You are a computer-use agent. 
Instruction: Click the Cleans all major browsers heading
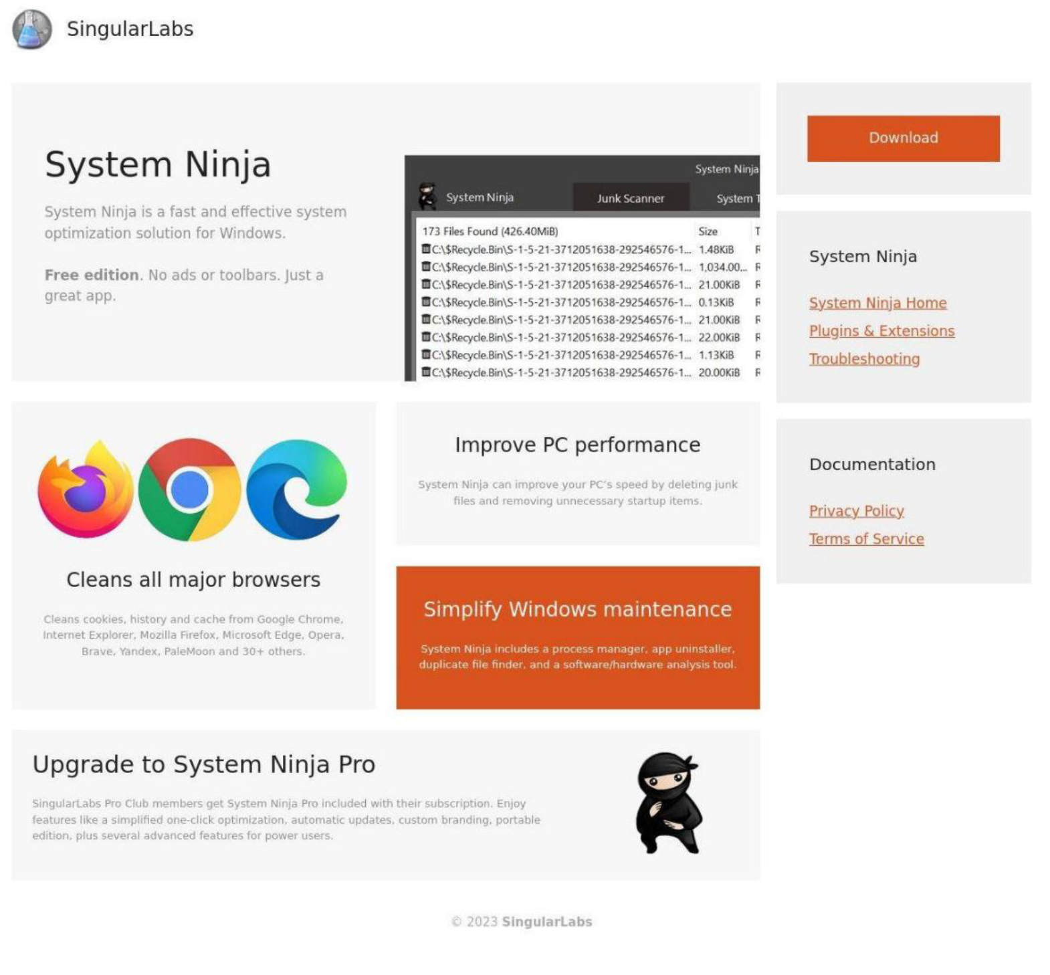coord(193,579)
